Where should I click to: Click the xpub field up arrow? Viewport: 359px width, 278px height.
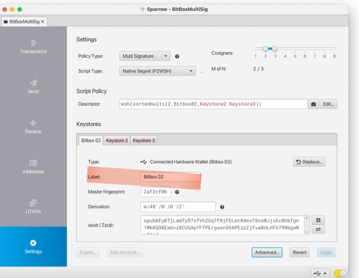307,218
